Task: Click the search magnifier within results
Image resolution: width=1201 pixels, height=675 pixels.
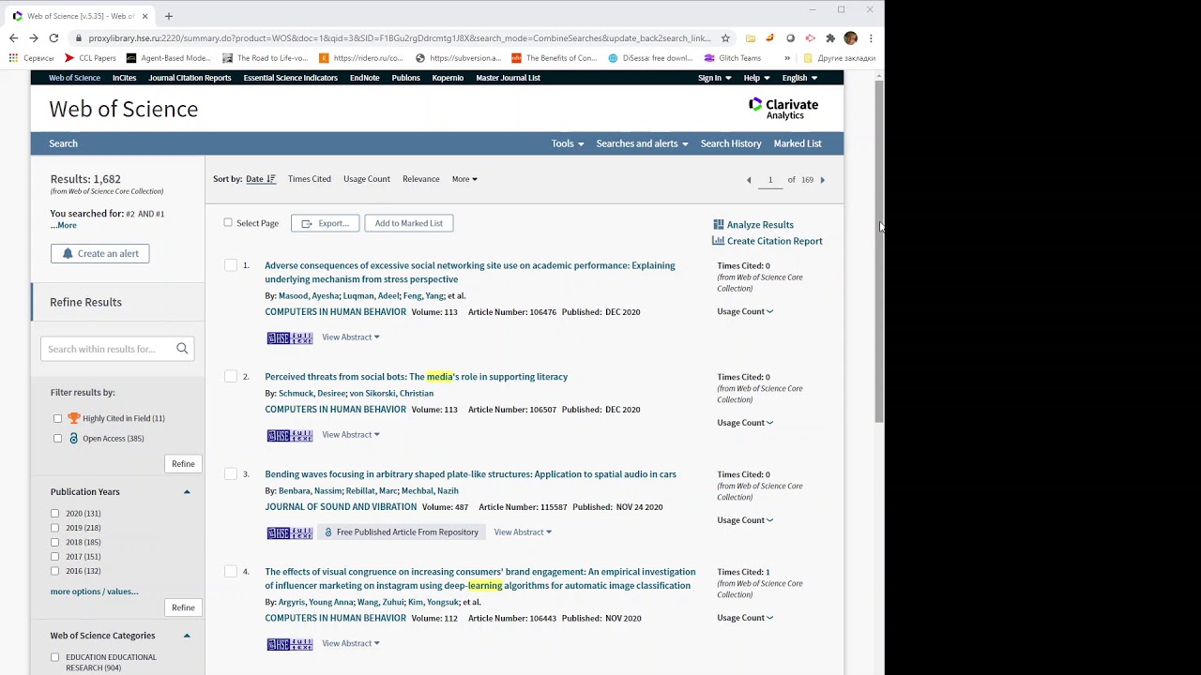Action: (x=182, y=349)
